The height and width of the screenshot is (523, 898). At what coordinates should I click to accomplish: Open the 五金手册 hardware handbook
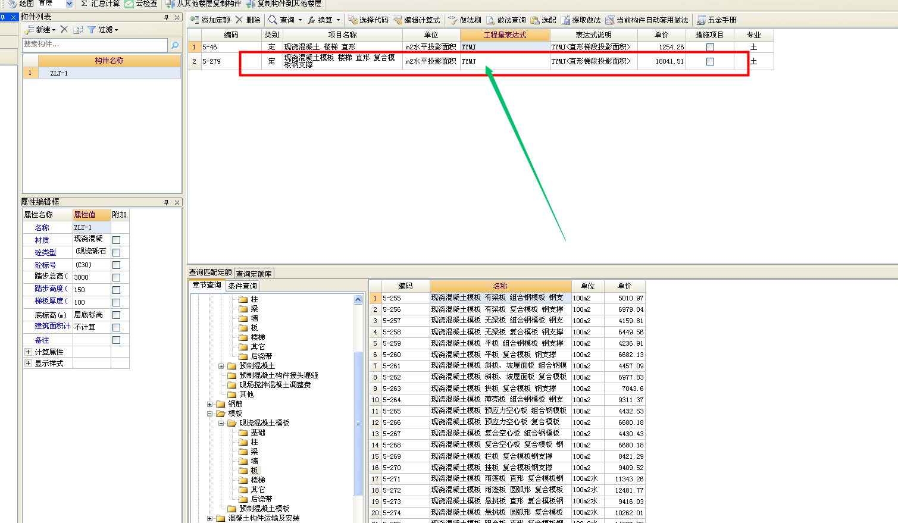point(702,20)
